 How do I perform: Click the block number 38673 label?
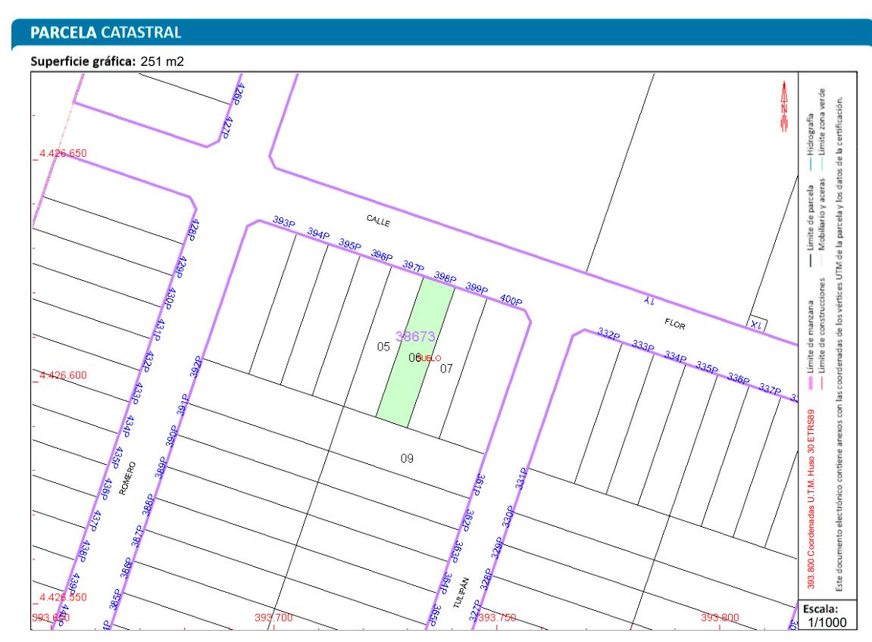click(415, 336)
